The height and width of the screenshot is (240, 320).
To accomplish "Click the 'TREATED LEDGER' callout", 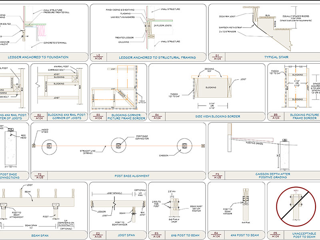I will [x=124, y=38].
